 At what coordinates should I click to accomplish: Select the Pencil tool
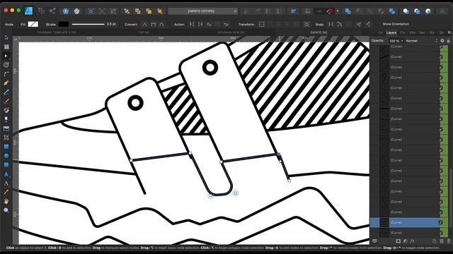(6, 92)
